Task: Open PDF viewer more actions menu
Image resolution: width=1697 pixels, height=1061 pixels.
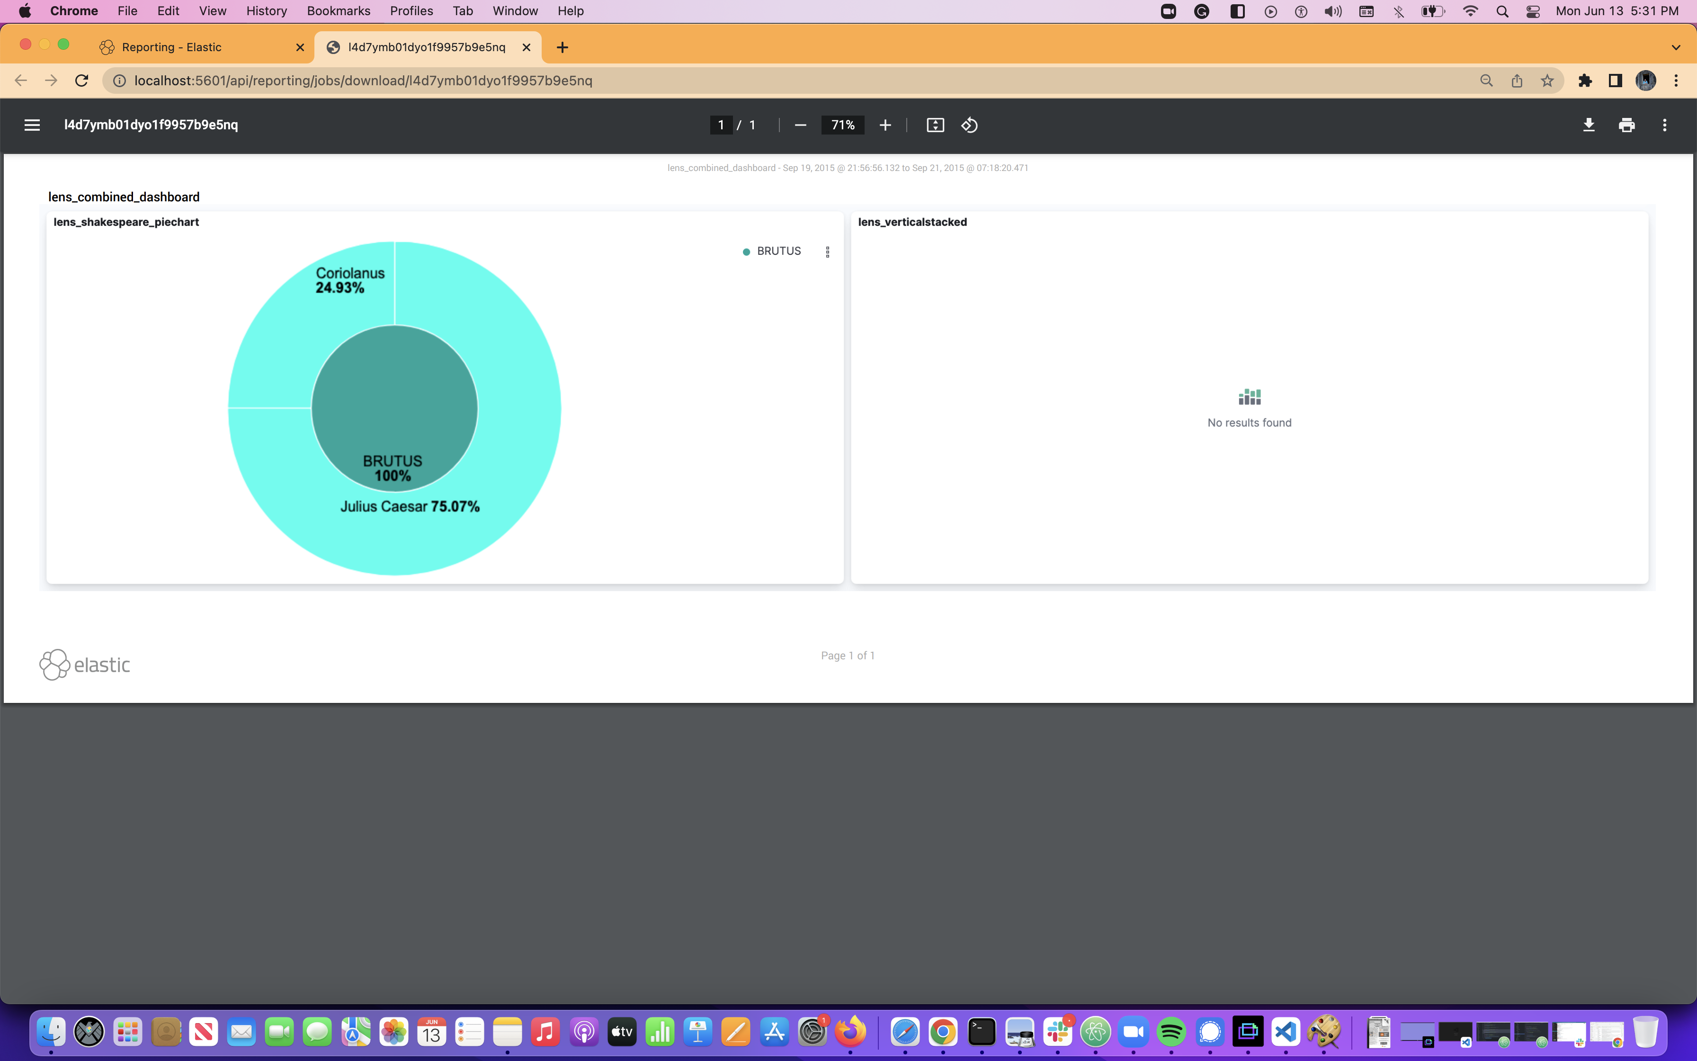Action: point(1665,125)
